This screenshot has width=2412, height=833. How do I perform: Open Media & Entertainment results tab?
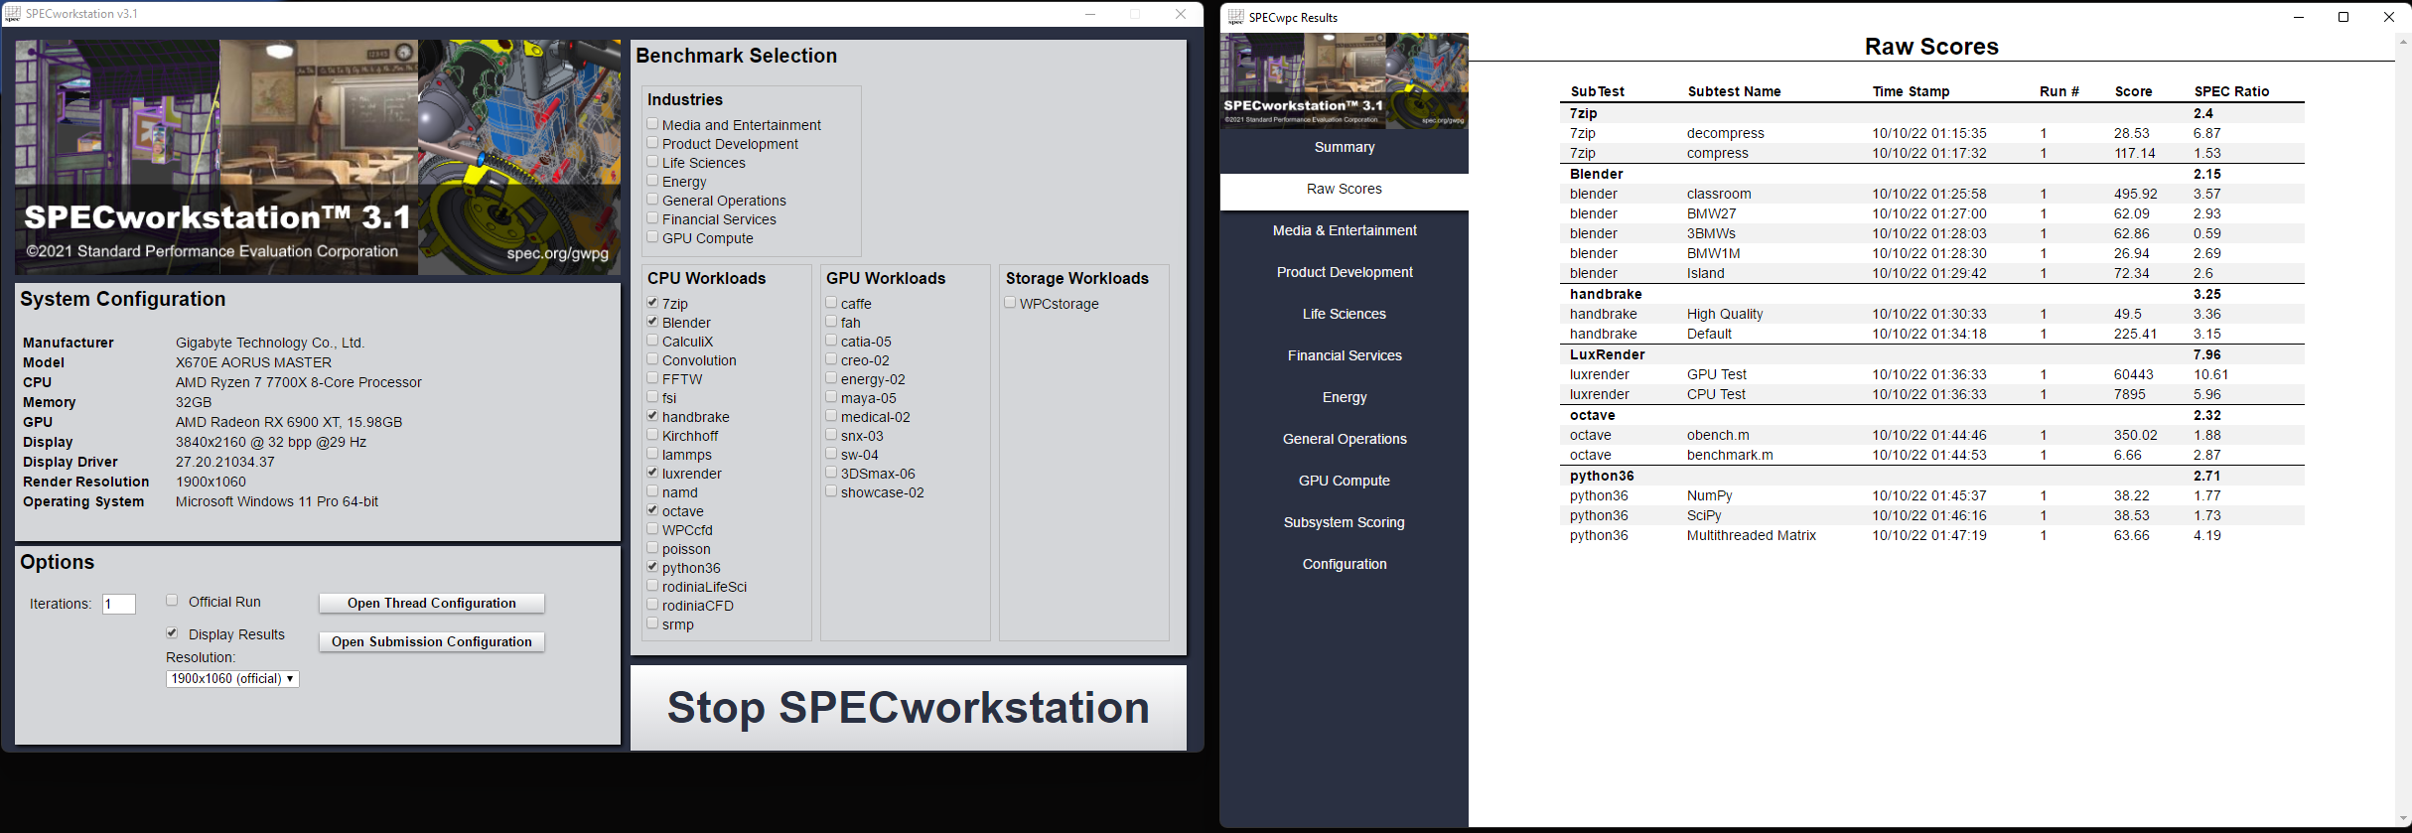(x=1344, y=230)
